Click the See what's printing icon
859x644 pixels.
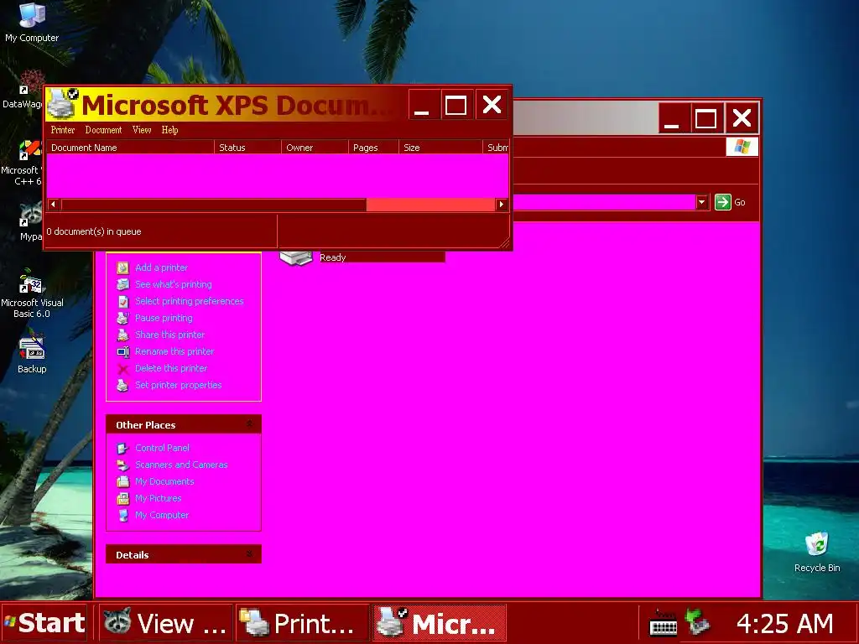pyautogui.click(x=122, y=284)
